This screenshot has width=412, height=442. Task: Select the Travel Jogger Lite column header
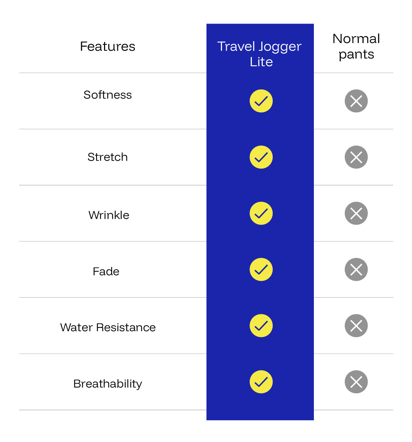click(260, 54)
